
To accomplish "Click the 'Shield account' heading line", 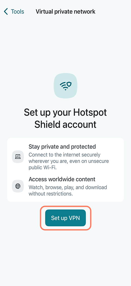I will 65,125.
